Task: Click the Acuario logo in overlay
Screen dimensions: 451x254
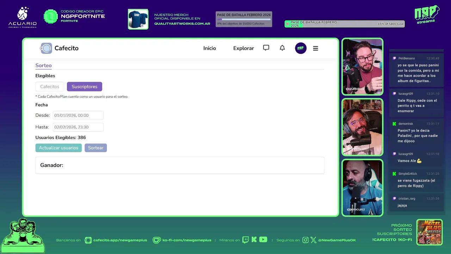Action: click(x=23, y=17)
